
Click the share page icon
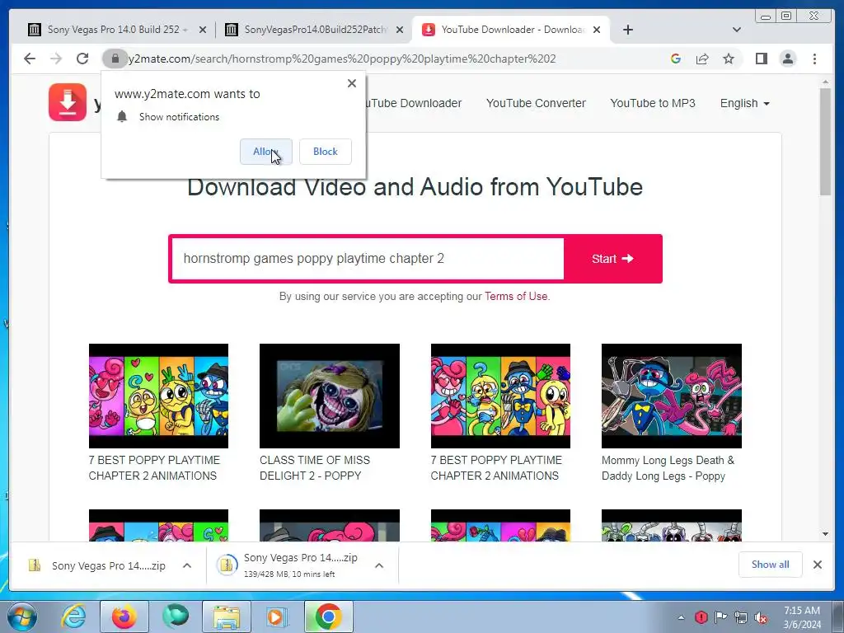702,59
